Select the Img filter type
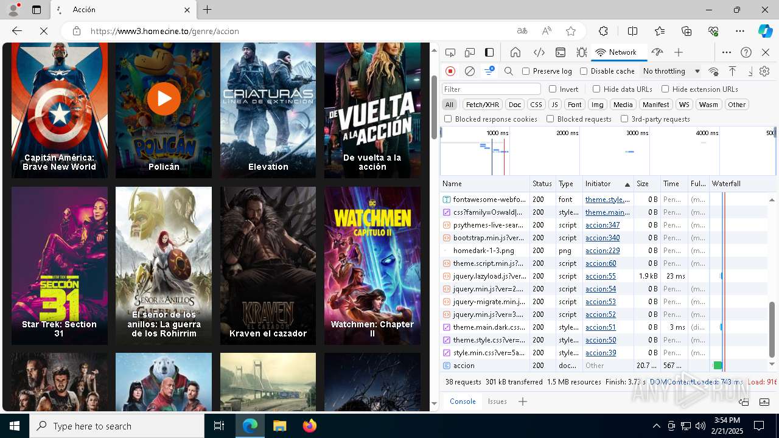Screen dimensions: 779x438 [x=598, y=105]
